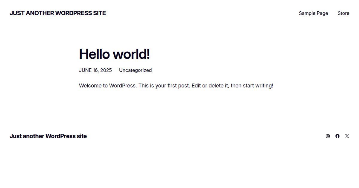Open the X profile from footer icons

(x=347, y=136)
